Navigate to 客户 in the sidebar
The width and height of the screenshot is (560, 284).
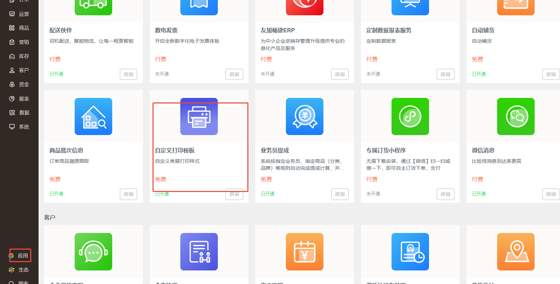[19, 70]
